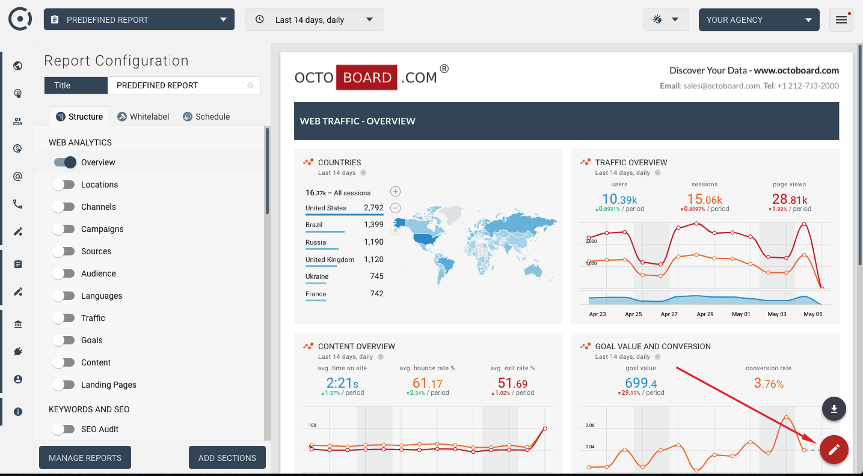
Task: Click the Octoboard circular logo icon
Action: pos(20,19)
